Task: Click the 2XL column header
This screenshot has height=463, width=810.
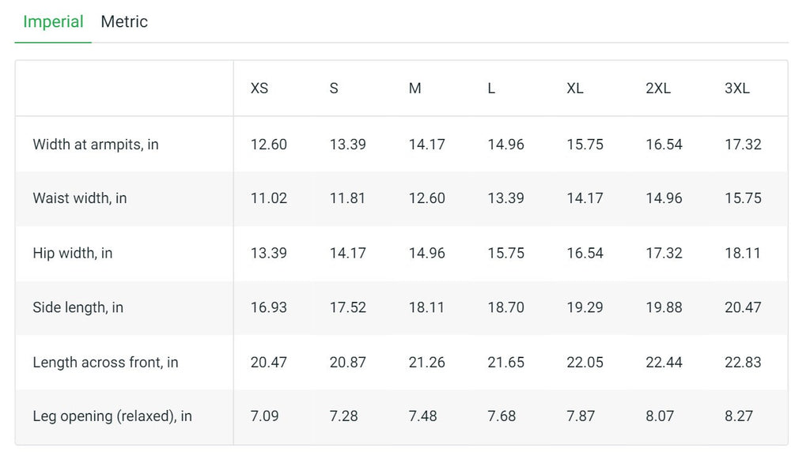Action: pyautogui.click(x=658, y=88)
